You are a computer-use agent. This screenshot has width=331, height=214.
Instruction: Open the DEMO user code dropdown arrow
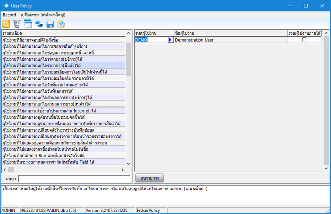click(x=170, y=40)
